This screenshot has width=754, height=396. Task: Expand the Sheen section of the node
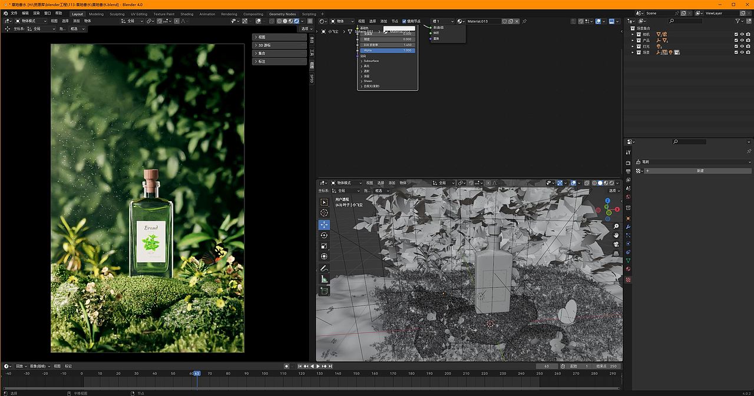pyautogui.click(x=368, y=81)
